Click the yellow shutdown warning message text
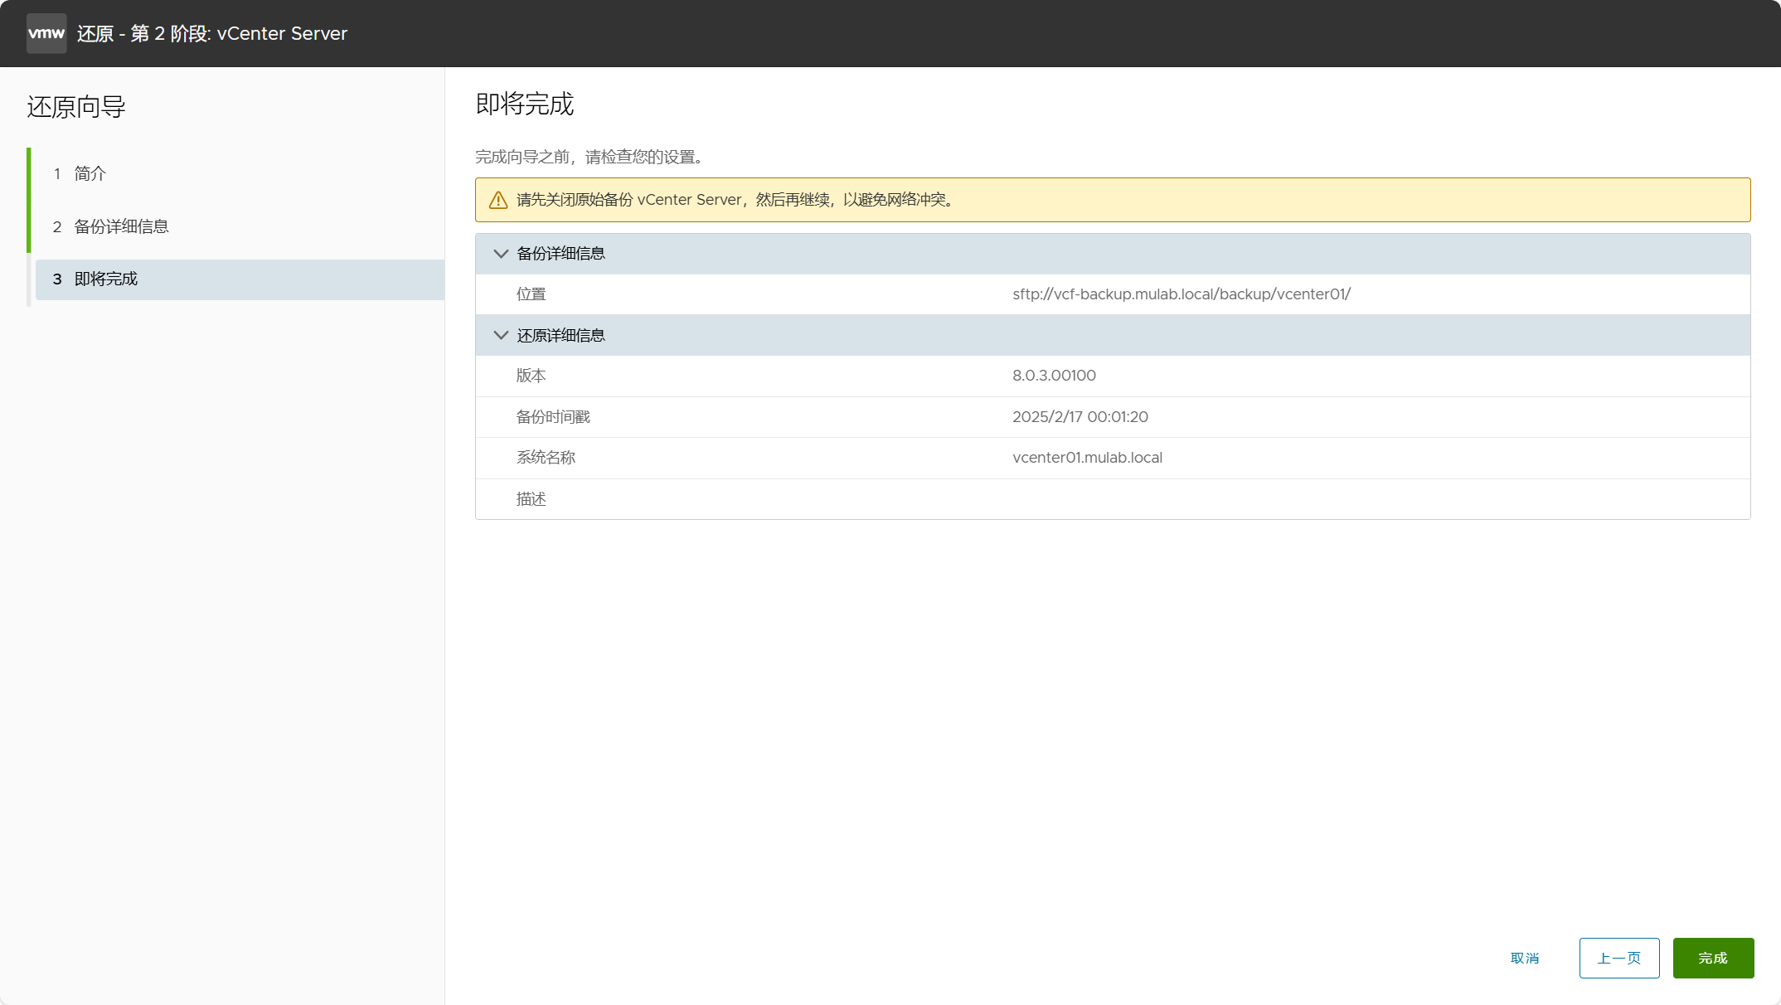Image resolution: width=1781 pixels, height=1005 pixels. (735, 200)
